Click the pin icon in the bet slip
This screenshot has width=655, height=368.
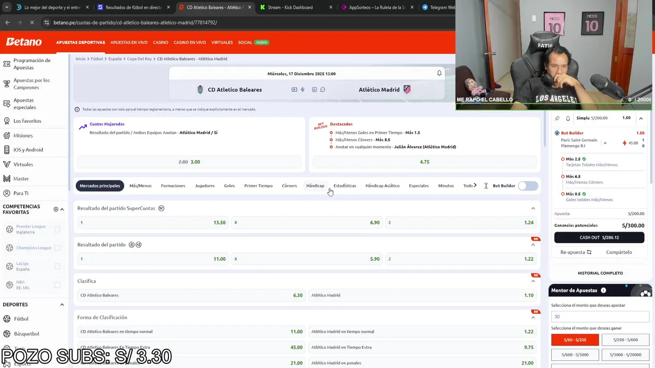[557, 118]
